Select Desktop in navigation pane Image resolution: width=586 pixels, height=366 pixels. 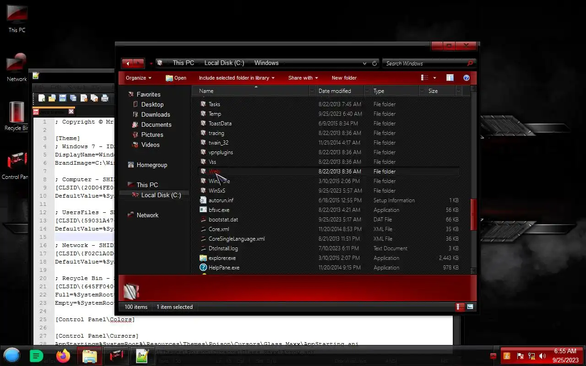pyautogui.click(x=152, y=104)
